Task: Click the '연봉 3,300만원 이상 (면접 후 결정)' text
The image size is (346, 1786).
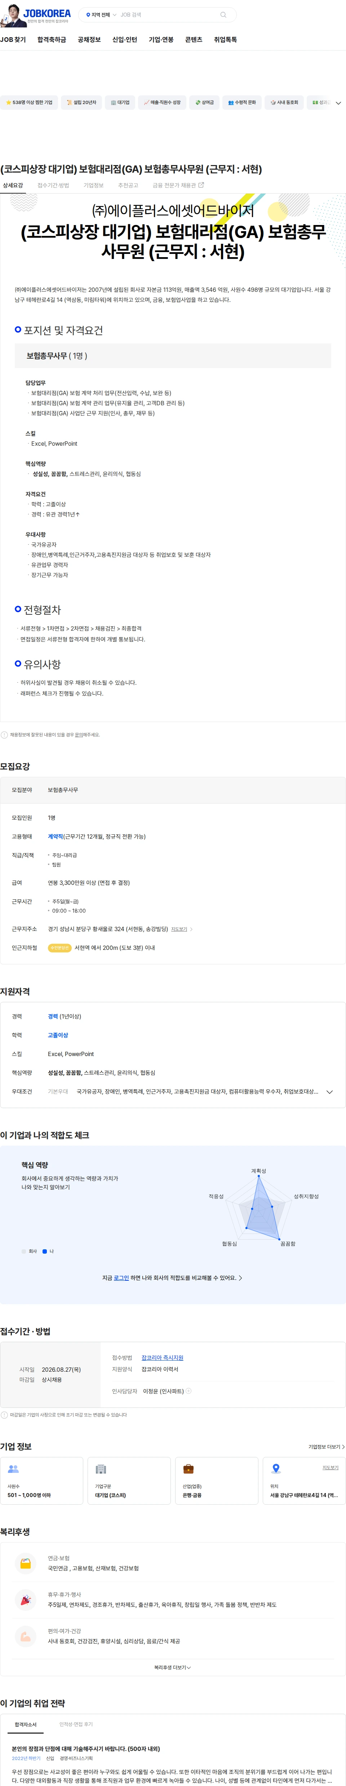Action: click(x=89, y=883)
